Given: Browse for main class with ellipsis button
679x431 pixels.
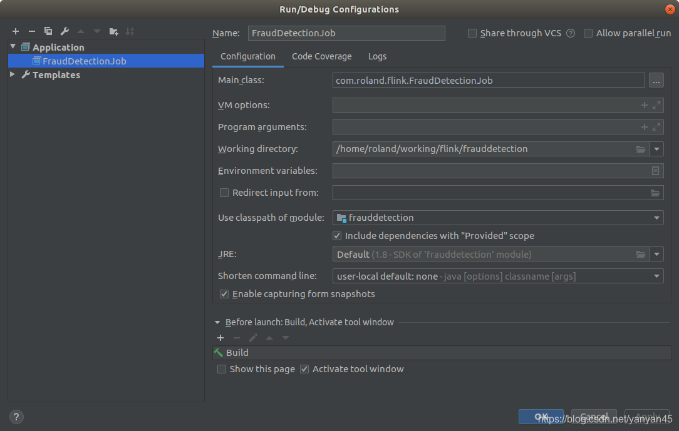Looking at the screenshot, I should [656, 81].
